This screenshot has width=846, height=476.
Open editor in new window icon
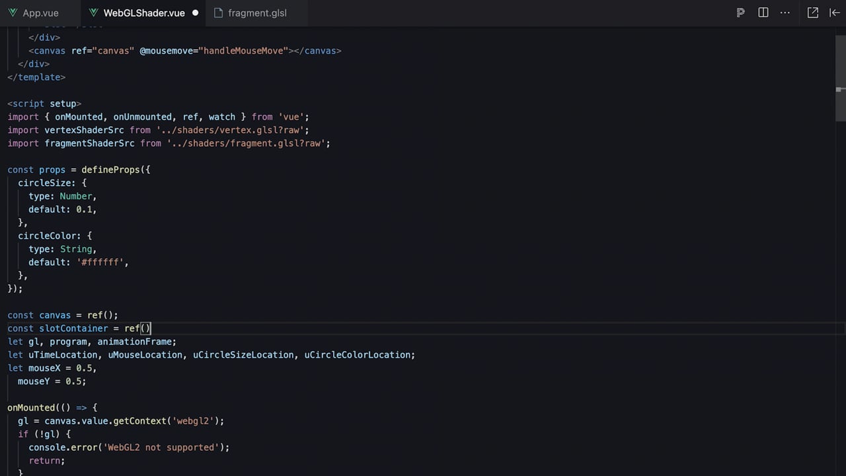813,13
